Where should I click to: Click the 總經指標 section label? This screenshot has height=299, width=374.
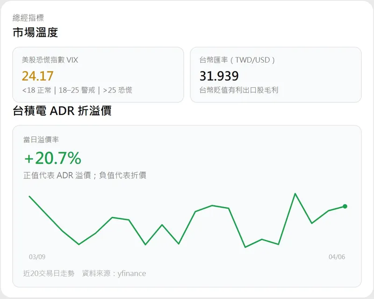[x=28, y=18]
